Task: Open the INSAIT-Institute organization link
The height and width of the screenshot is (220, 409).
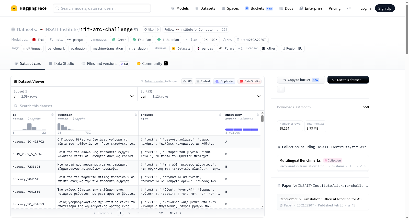Action: point(61,29)
